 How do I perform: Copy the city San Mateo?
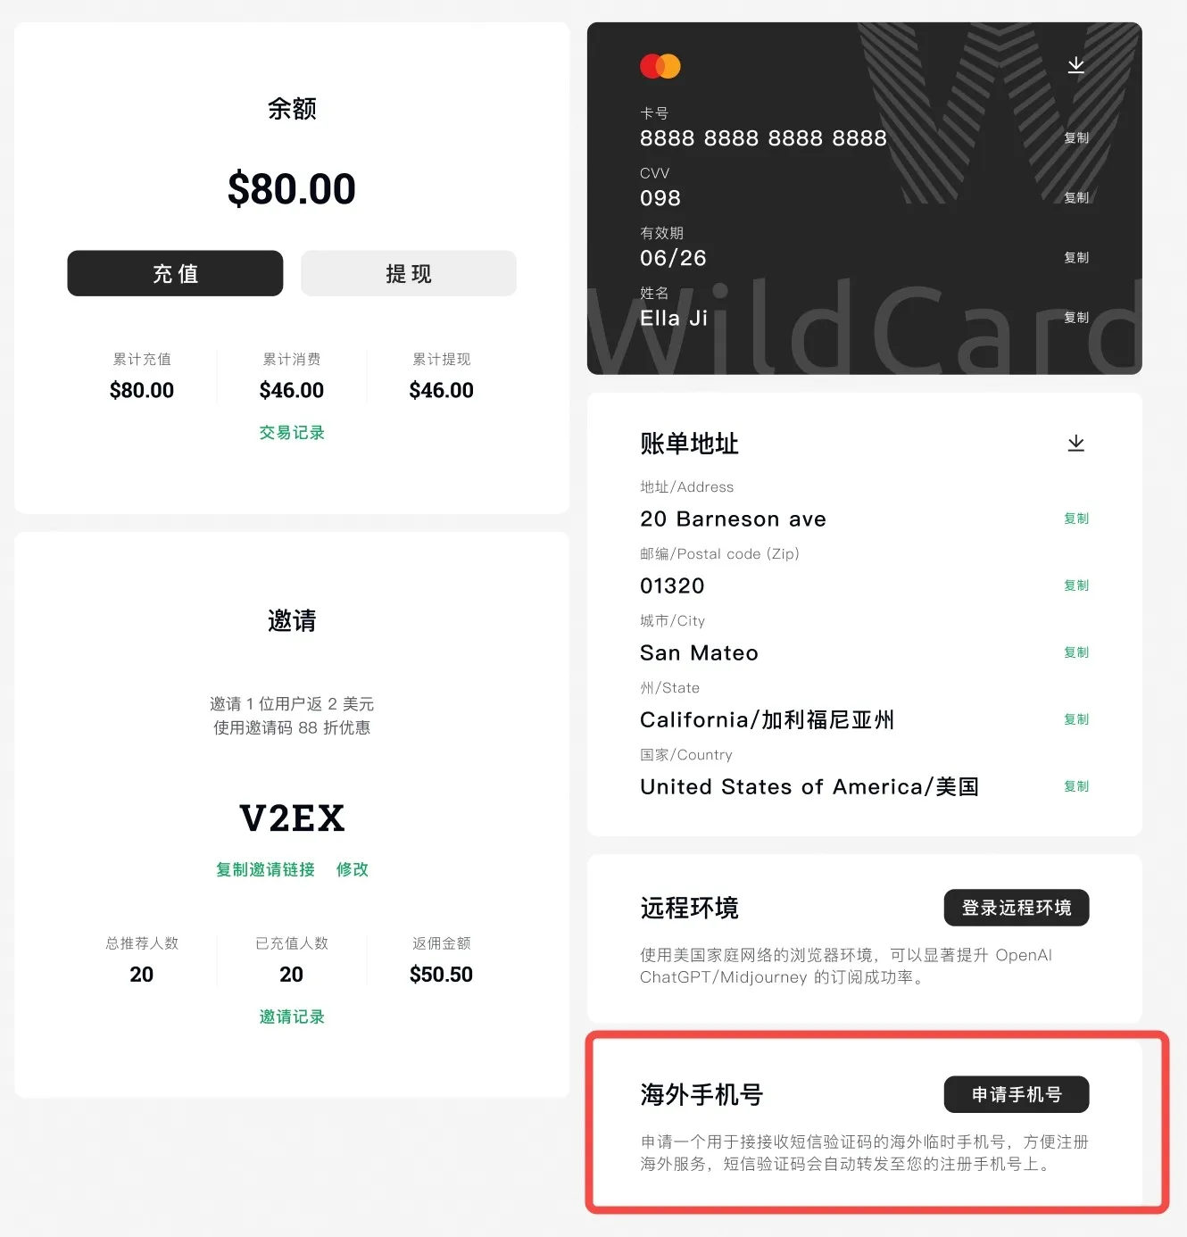pos(1076,652)
